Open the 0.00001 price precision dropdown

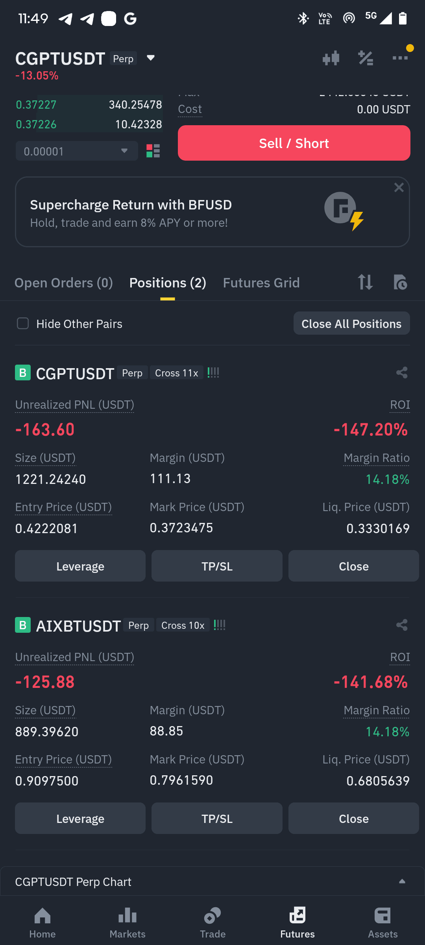(x=77, y=151)
